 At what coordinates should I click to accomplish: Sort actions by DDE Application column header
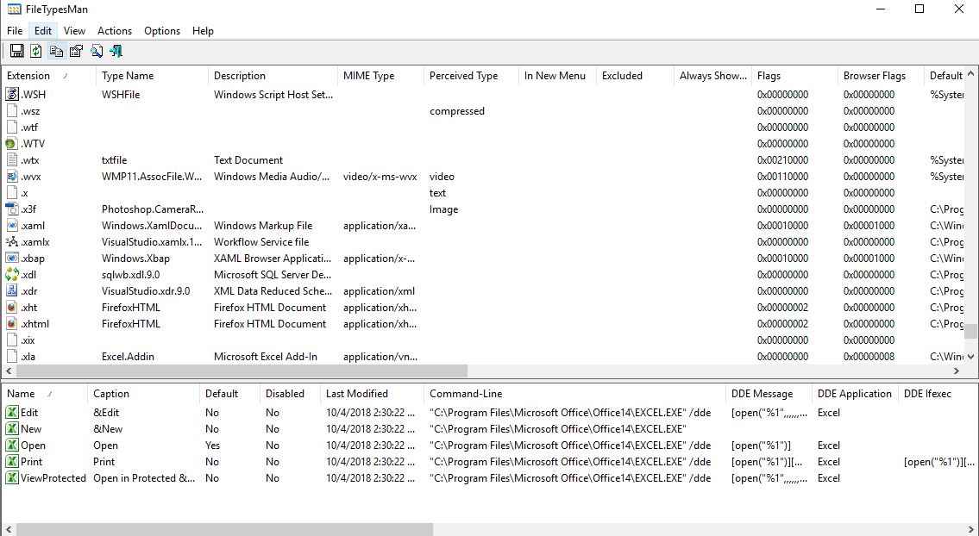click(x=855, y=394)
